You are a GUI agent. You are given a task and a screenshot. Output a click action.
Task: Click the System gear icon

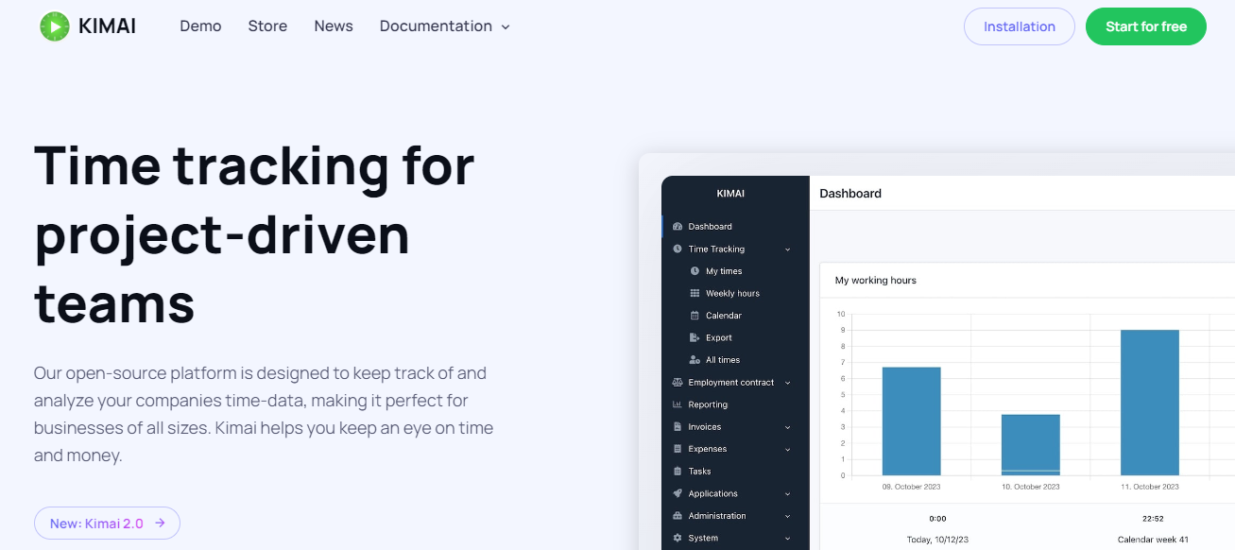[x=678, y=539]
